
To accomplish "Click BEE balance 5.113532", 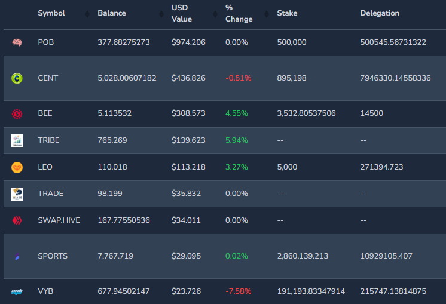I will (115, 113).
